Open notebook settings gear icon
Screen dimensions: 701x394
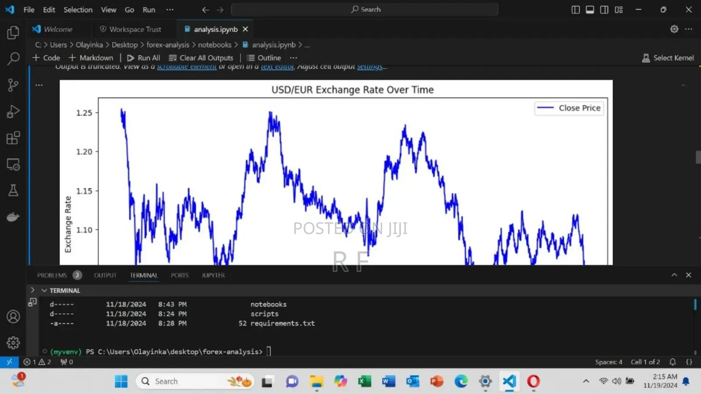(x=674, y=29)
